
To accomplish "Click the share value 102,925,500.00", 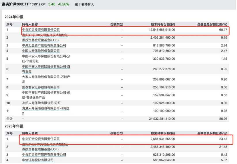I will [164, 103].
